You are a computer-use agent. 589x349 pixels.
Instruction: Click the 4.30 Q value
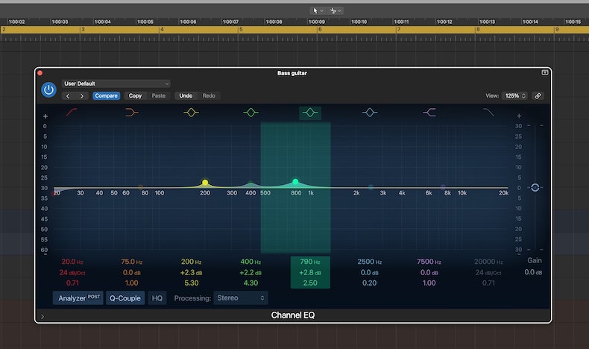pos(251,283)
